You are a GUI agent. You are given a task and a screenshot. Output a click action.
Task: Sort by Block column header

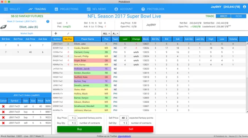(146, 39)
